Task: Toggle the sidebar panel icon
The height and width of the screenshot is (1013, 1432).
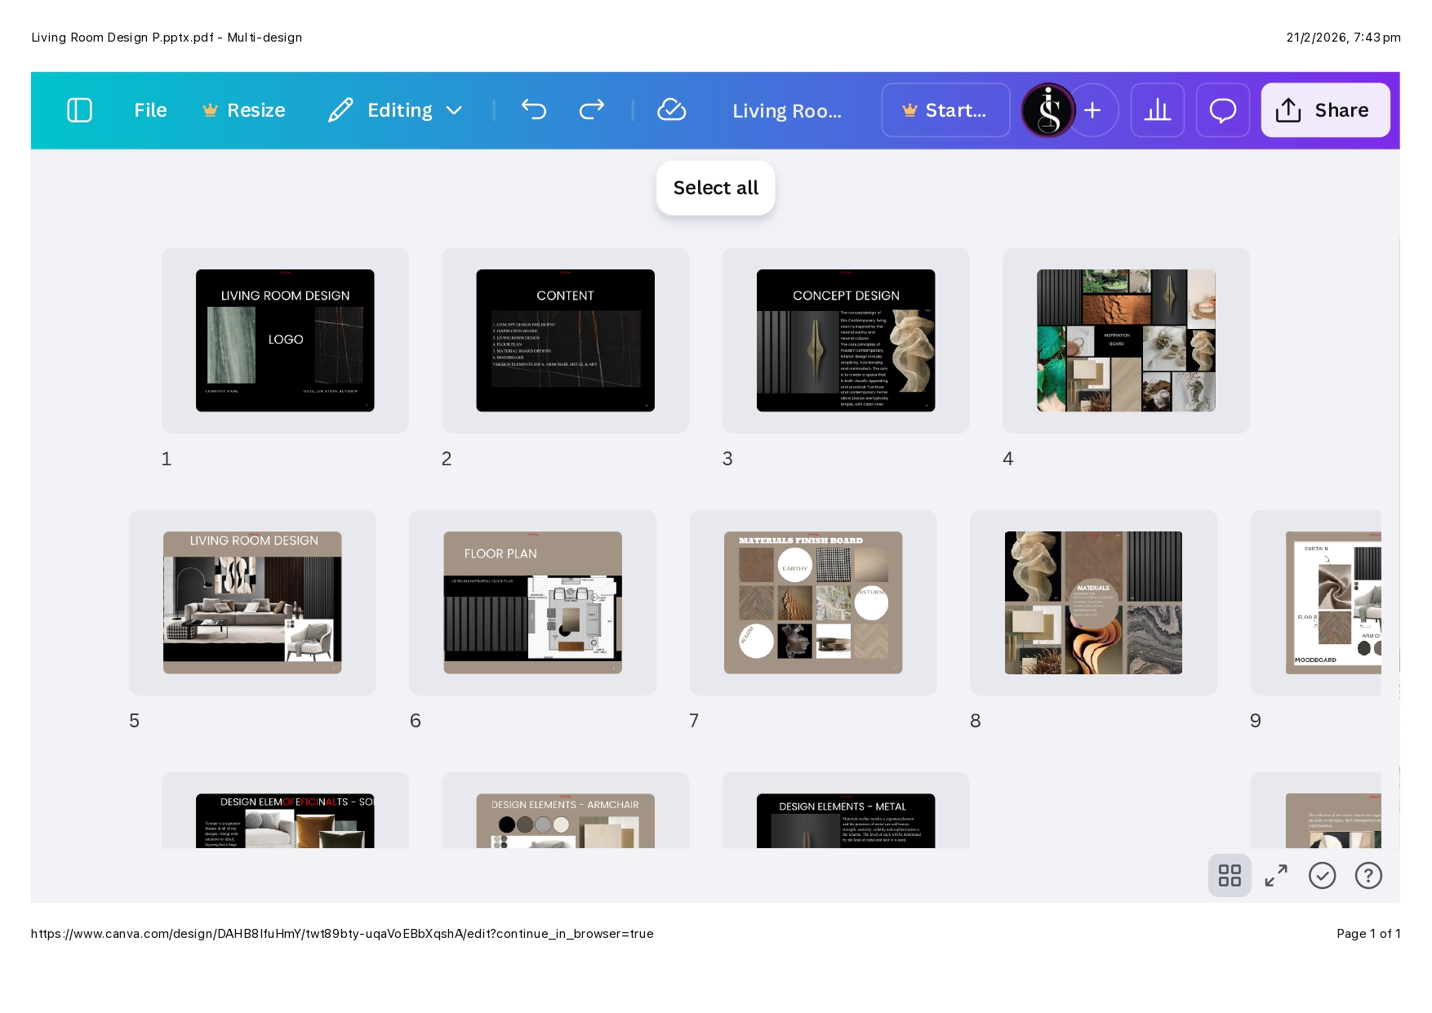Action: coord(79,110)
